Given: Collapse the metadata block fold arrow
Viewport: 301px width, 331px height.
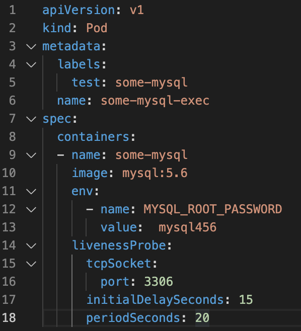Looking at the screenshot, I should tap(31, 47).
